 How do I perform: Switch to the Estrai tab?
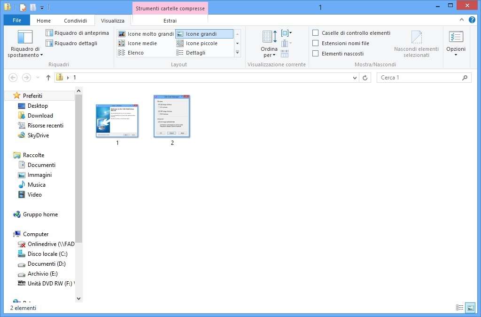click(170, 20)
